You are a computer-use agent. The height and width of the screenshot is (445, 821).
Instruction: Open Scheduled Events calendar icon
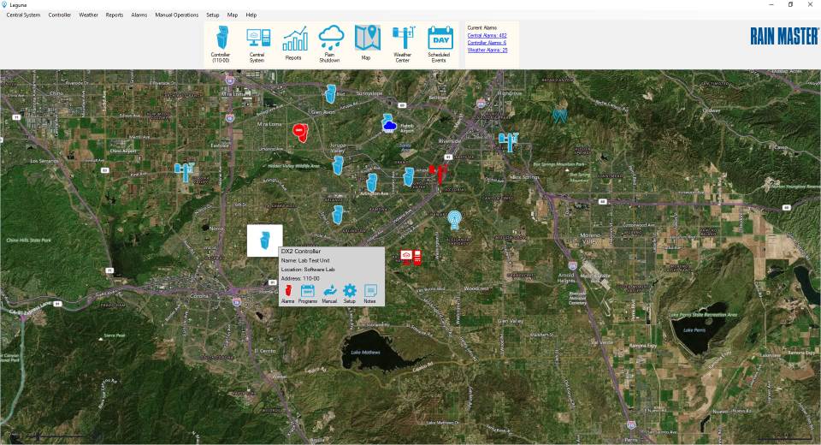pos(440,38)
